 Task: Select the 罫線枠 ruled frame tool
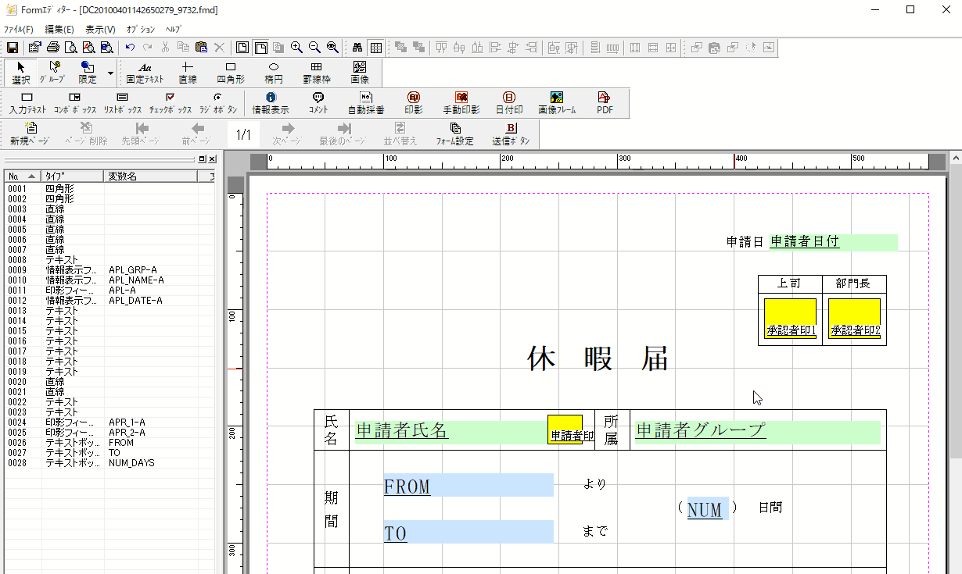pyautogui.click(x=317, y=73)
